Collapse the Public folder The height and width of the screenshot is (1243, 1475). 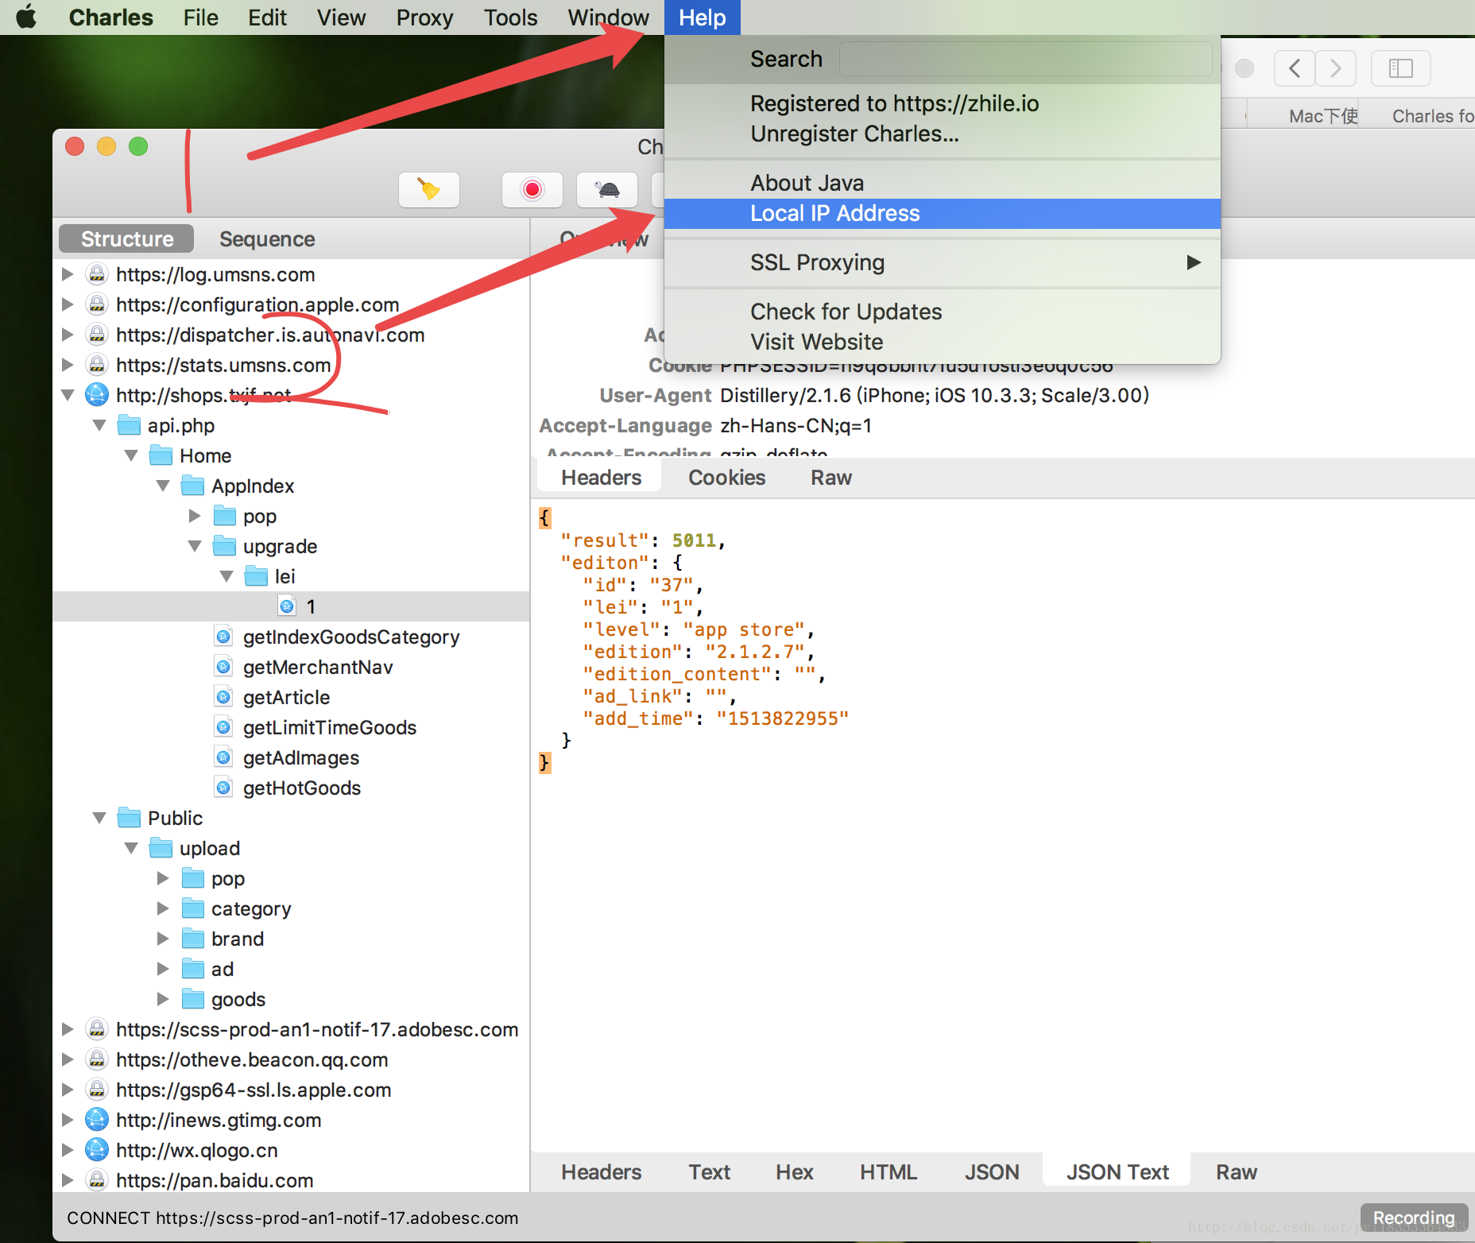(x=99, y=818)
